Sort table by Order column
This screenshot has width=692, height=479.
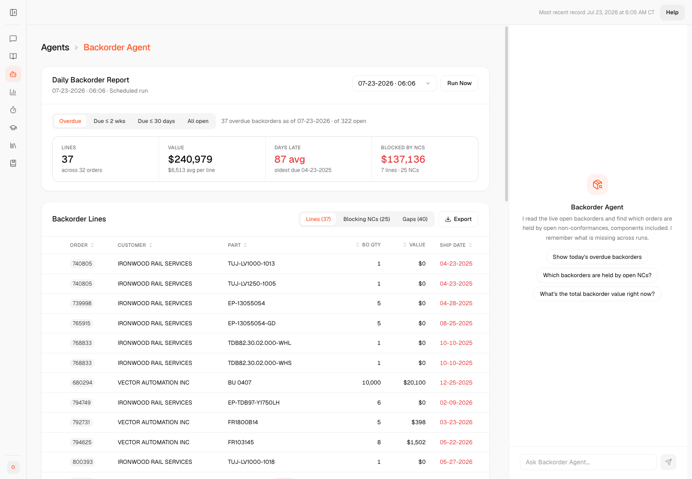tap(82, 245)
